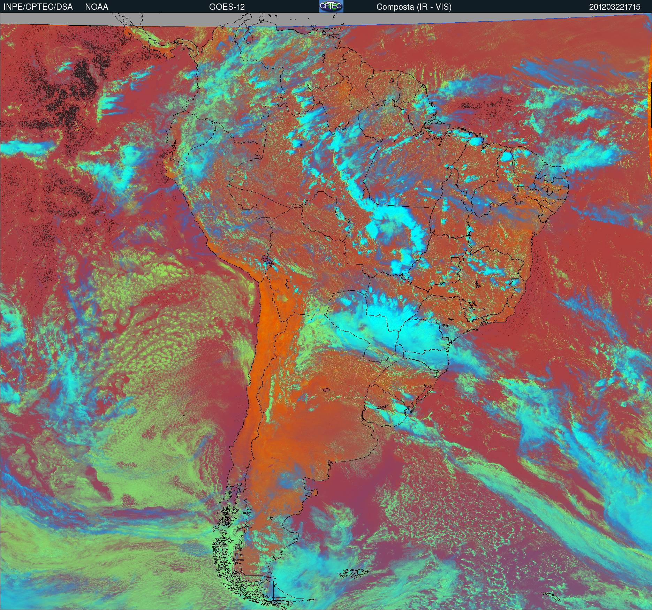Viewport: 652px width, 610px height.
Task: Click the NOAA label in header
Action: (97, 7)
